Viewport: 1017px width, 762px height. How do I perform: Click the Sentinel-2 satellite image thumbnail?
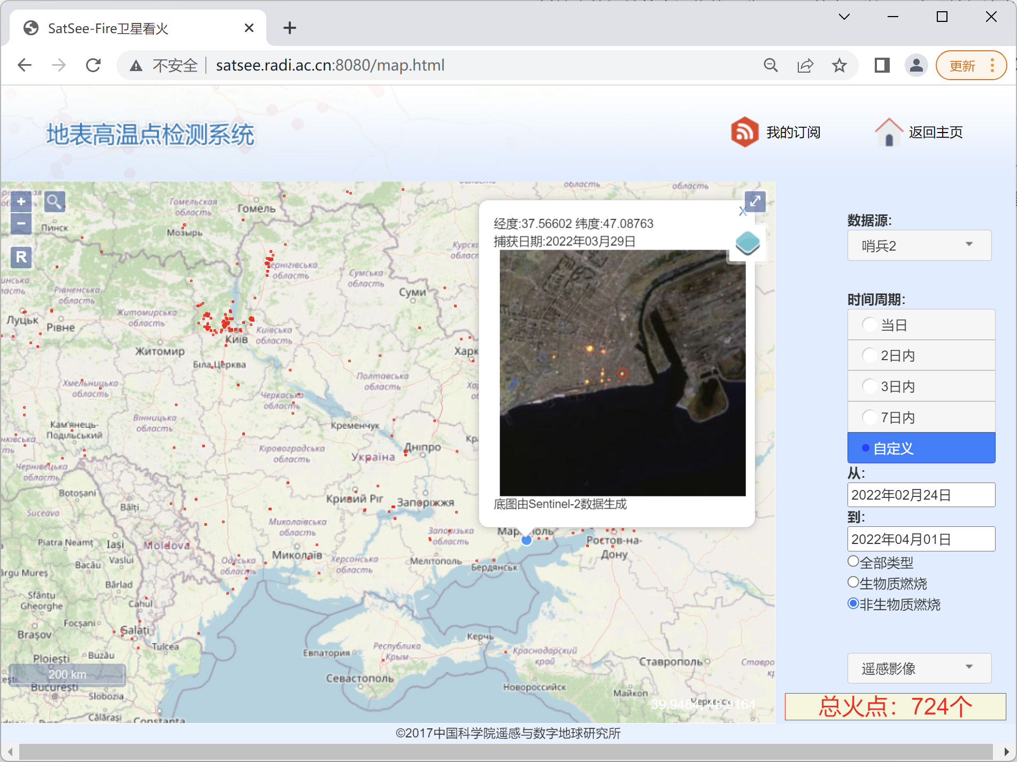point(622,373)
